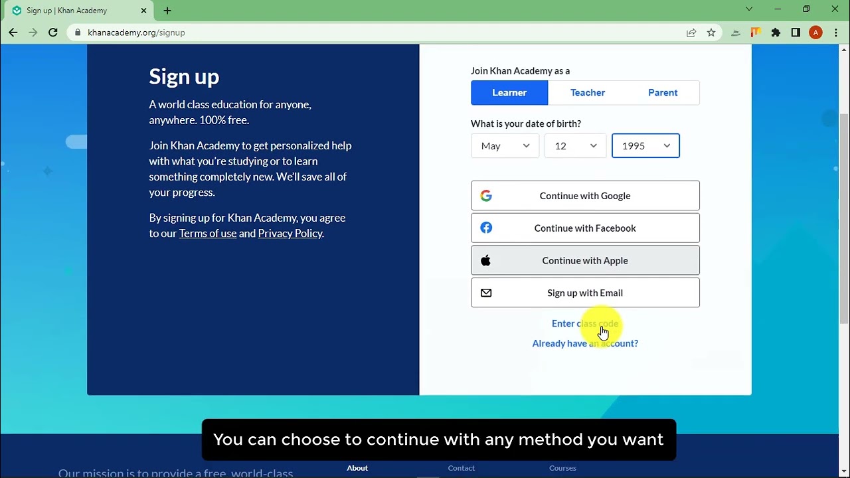Screen dimensions: 850x478
Task: Click the About footer heading
Action: coord(357,468)
